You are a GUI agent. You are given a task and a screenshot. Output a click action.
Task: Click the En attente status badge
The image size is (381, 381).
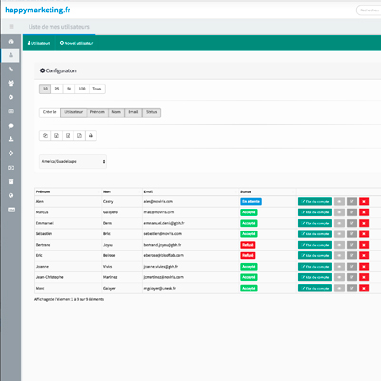click(x=251, y=202)
